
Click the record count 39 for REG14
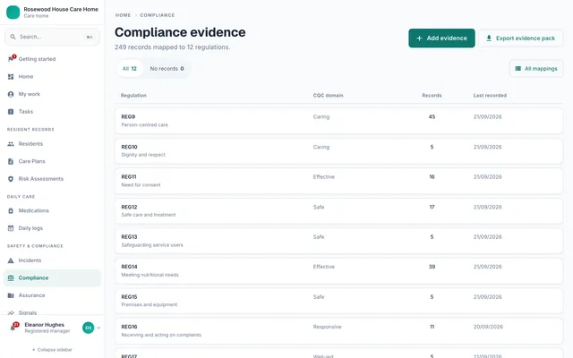tap(432, 267)
